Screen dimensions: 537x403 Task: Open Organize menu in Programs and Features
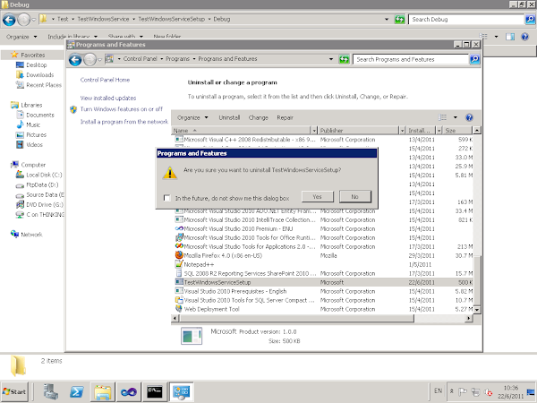(192, 117)
